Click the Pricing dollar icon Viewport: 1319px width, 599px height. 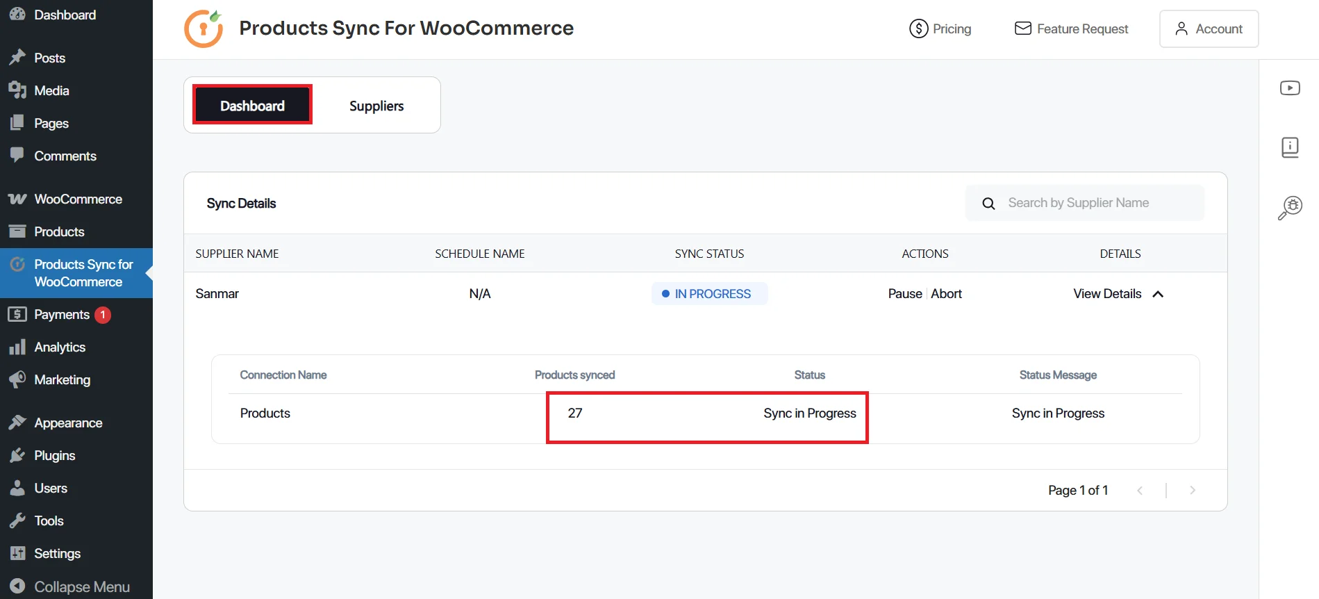(x=918, y=28)
